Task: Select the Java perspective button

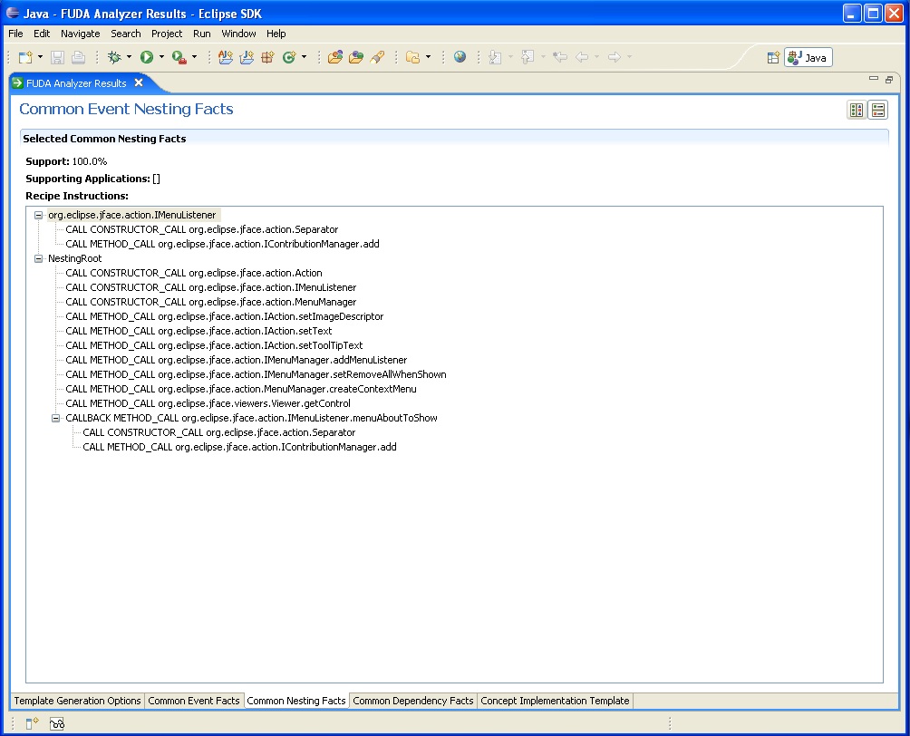Action: click(x=808, y=57)
